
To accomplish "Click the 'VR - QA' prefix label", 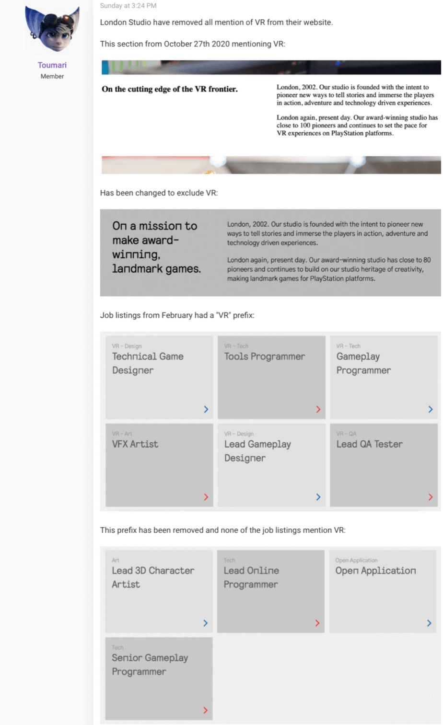I will [346, 434].
